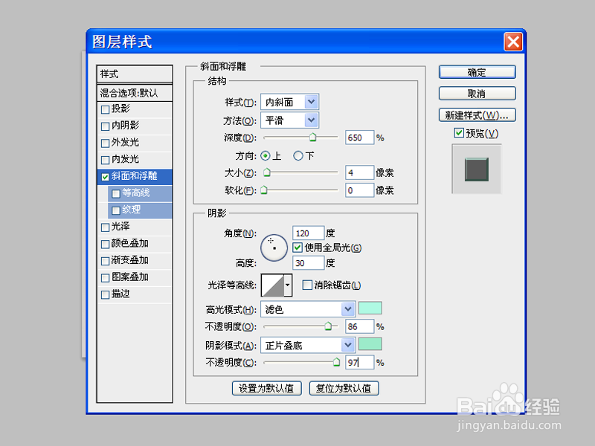Select direction 上 radio button
Image resolution: width=595 pixels, height=446 pixels.
[266, 156]
